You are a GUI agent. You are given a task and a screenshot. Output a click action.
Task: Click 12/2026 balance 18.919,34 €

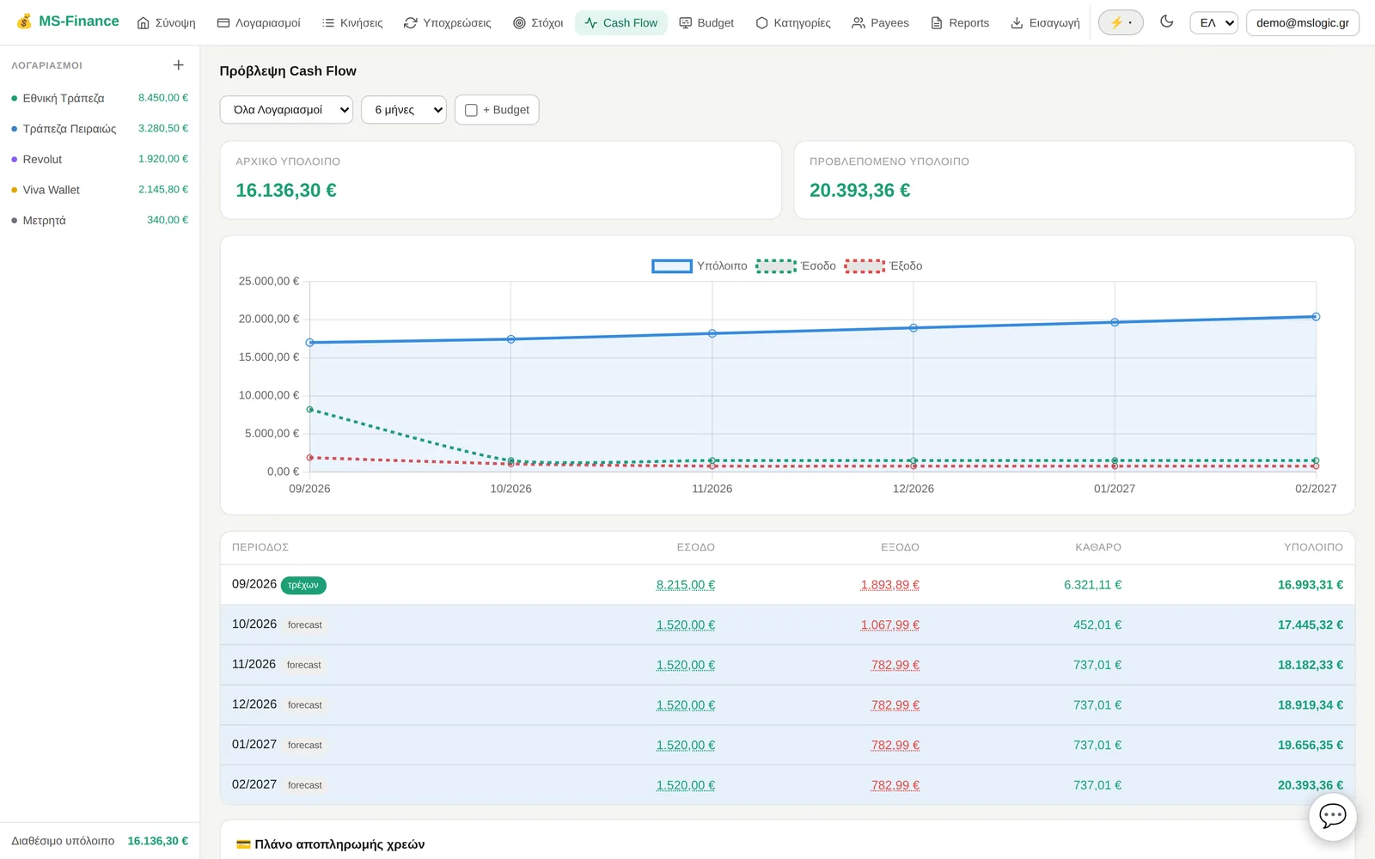click(x=1310, y=705)
